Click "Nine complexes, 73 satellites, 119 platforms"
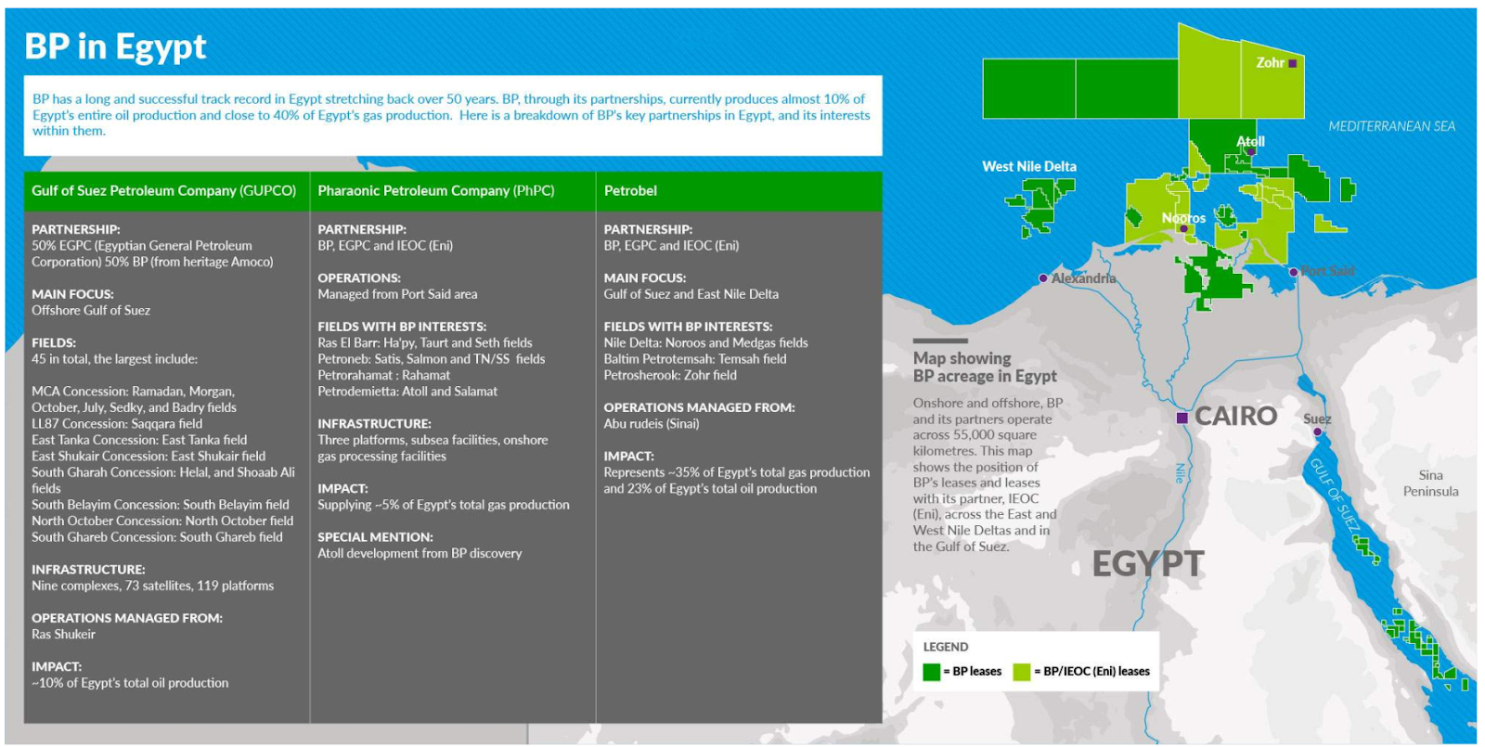 pos(153,586)
